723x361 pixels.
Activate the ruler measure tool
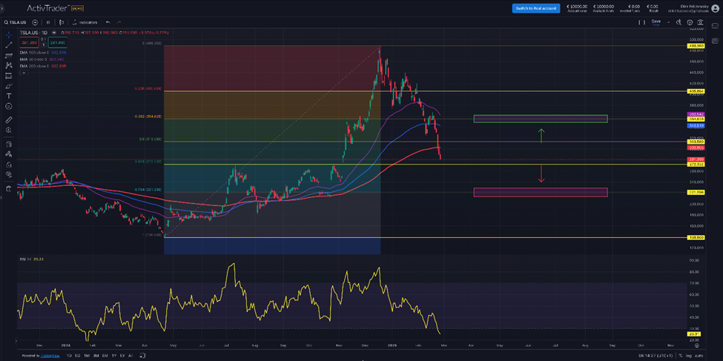click(x=9, y=119)
